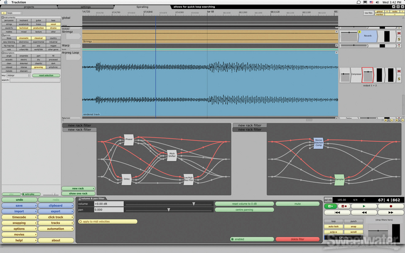Select the Pitch Shifter node in the rack
This screenshot has width=405, height=253.
point(172,155)
